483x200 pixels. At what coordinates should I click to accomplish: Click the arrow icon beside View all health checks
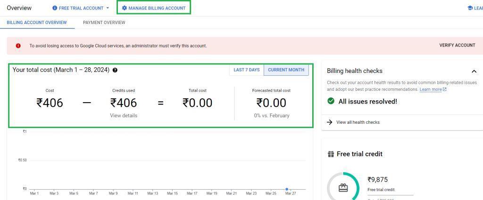[x=330, y=122]
